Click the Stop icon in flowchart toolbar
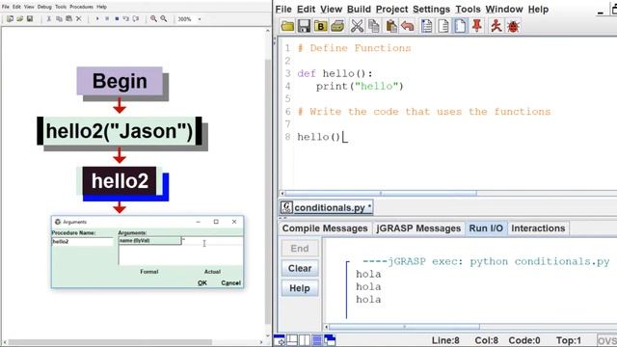 tap(117, 18)
